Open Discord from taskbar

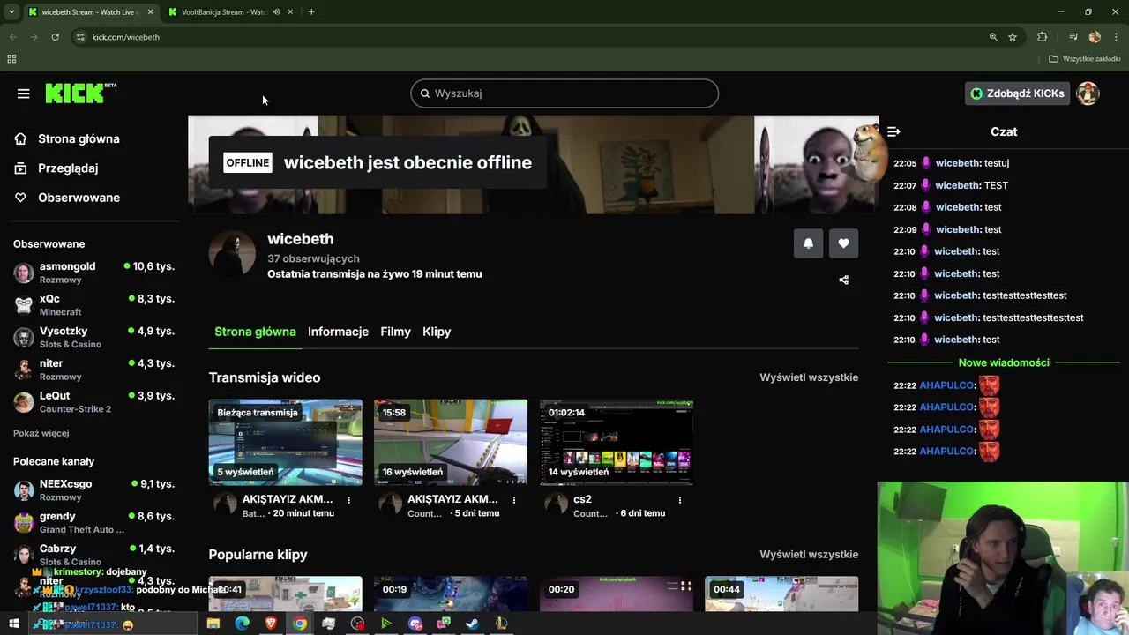click(415, 624)
